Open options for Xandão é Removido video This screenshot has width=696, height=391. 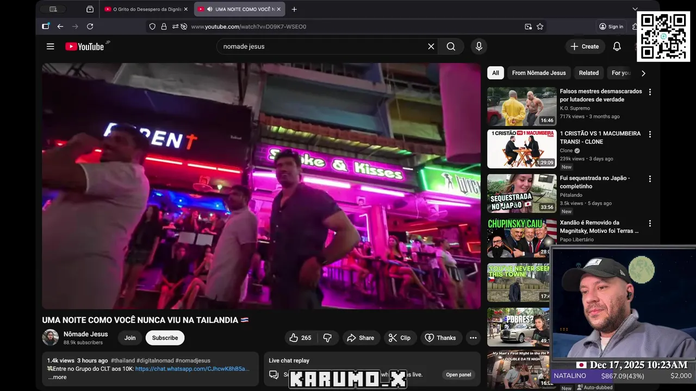point(649,223)
